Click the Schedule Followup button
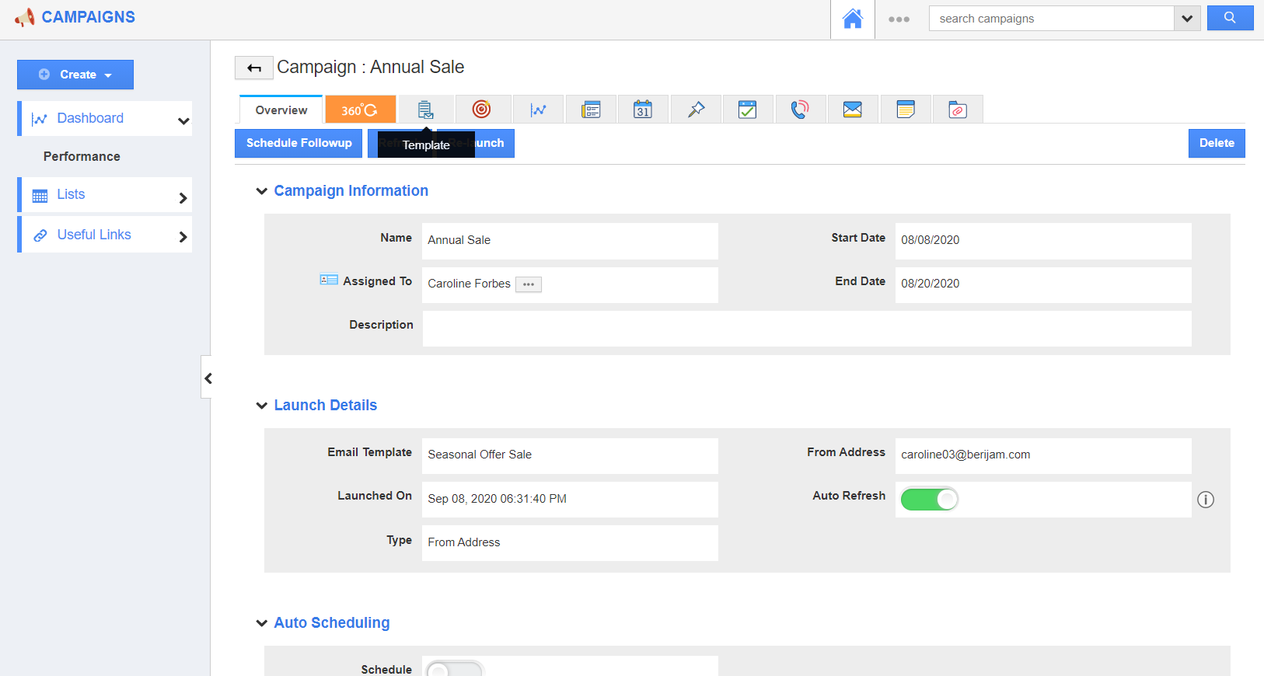 (299, 143)
